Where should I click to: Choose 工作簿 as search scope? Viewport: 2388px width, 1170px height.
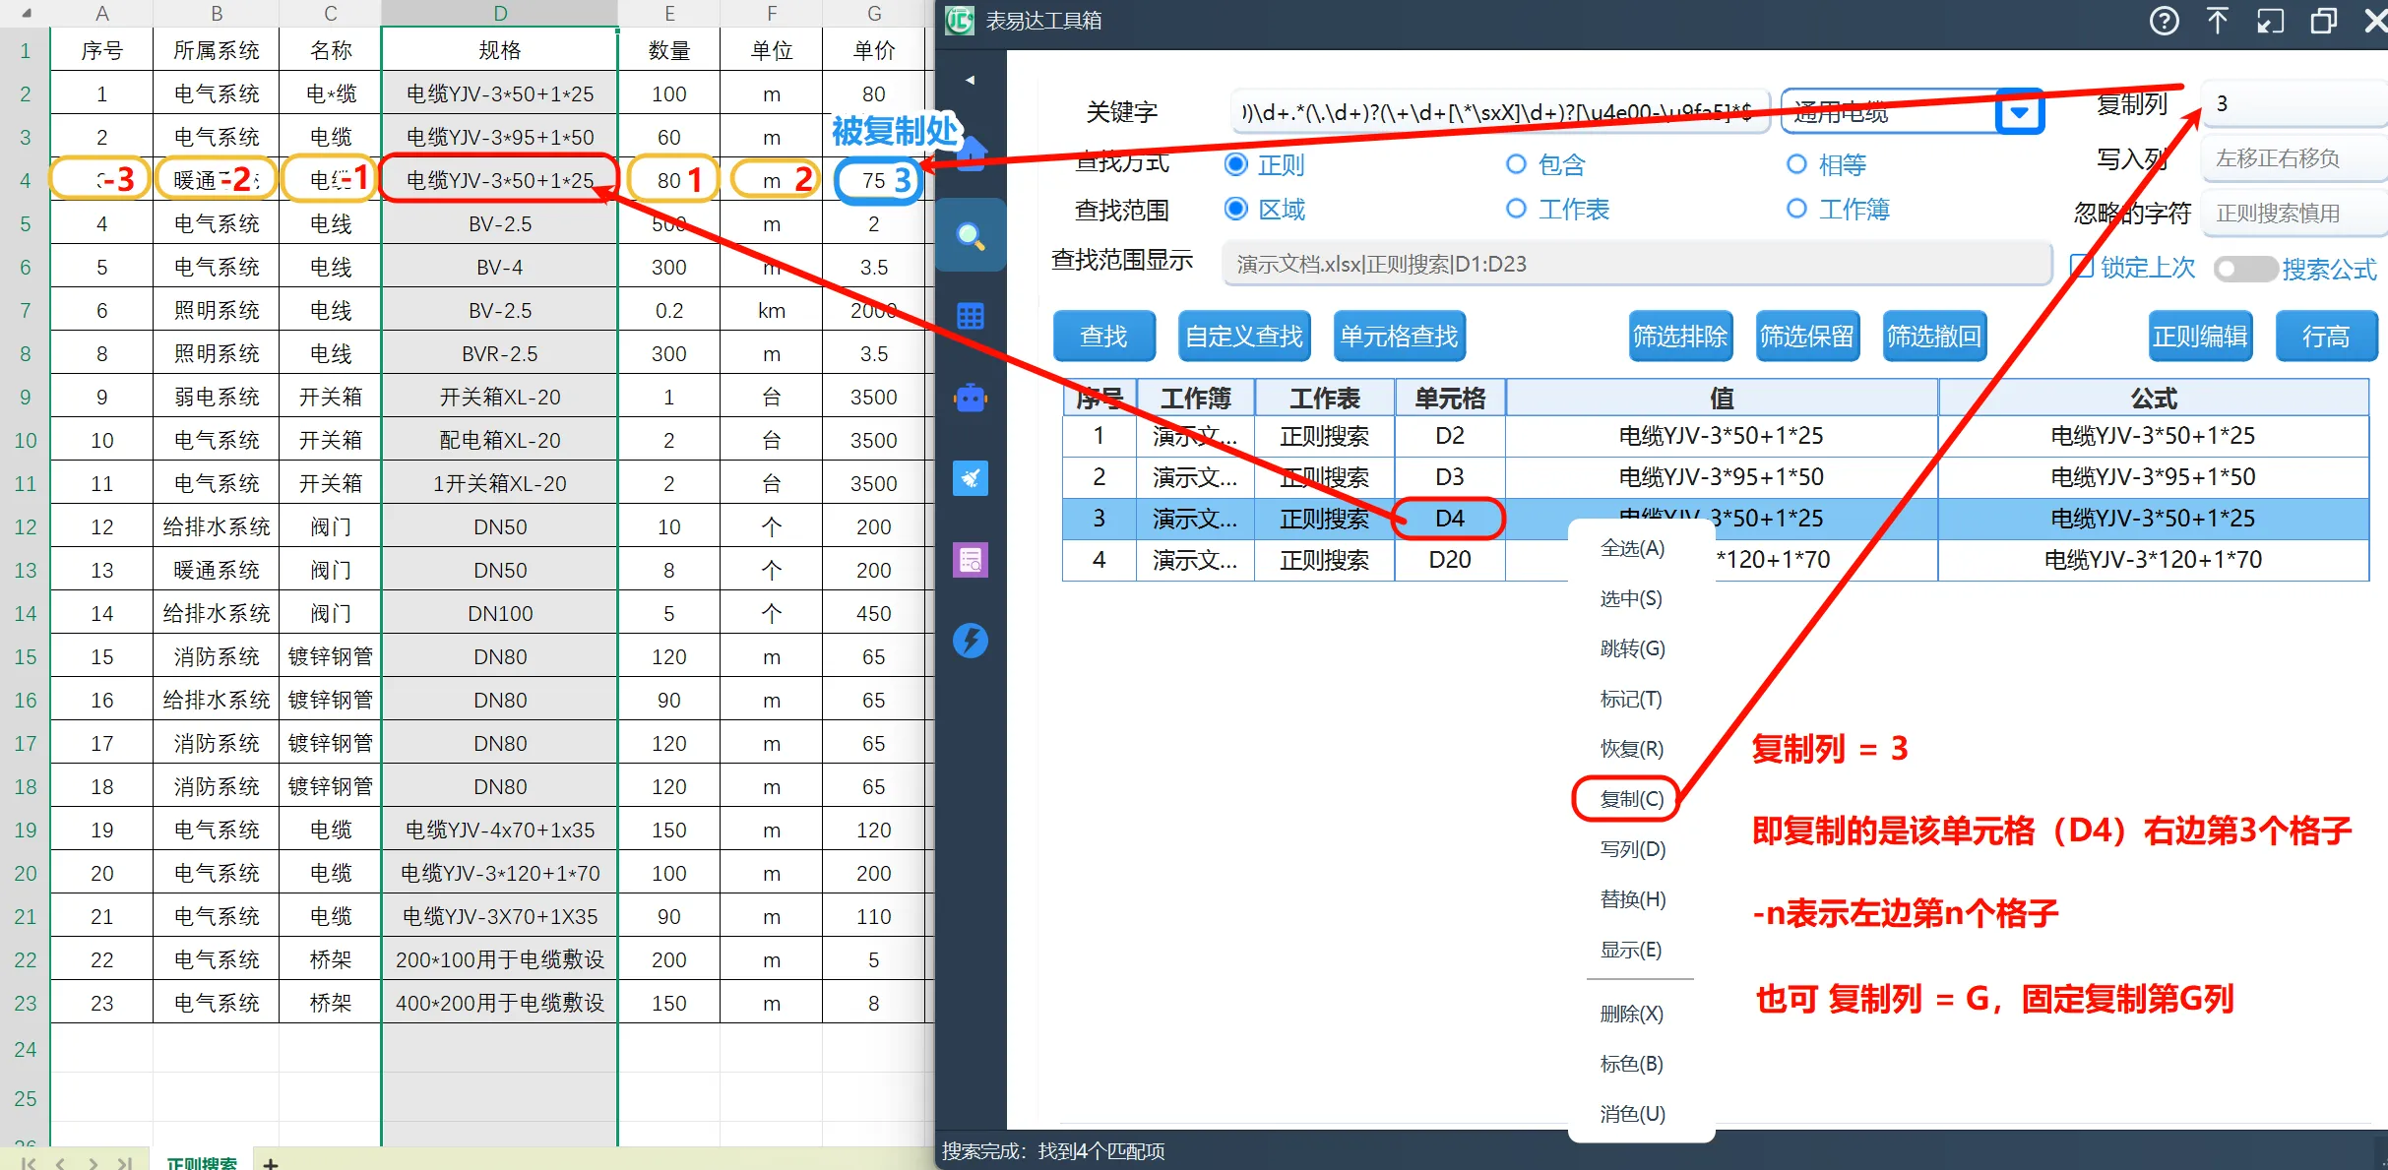tap(1796, 209)
